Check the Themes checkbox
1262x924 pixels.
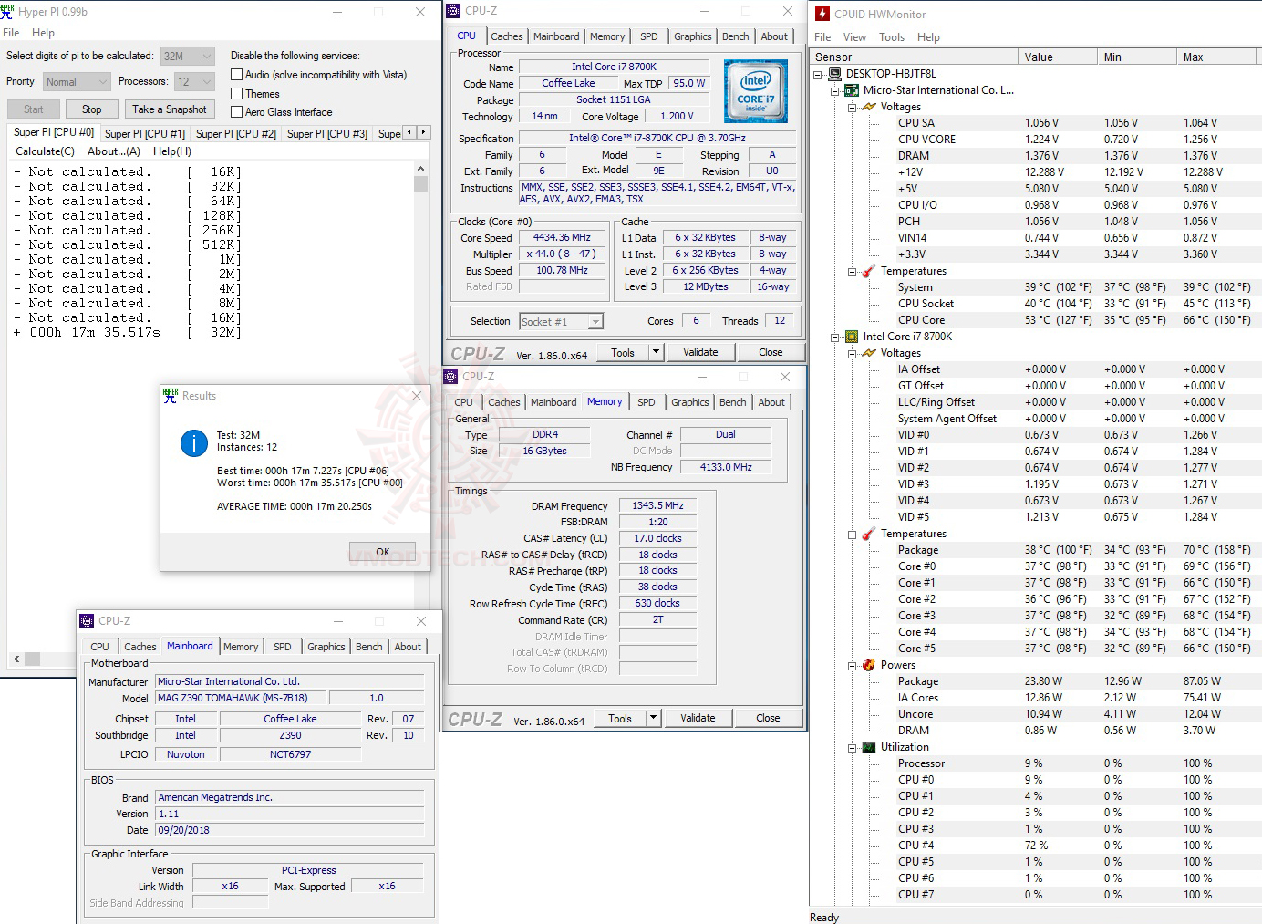click(236, 93)
